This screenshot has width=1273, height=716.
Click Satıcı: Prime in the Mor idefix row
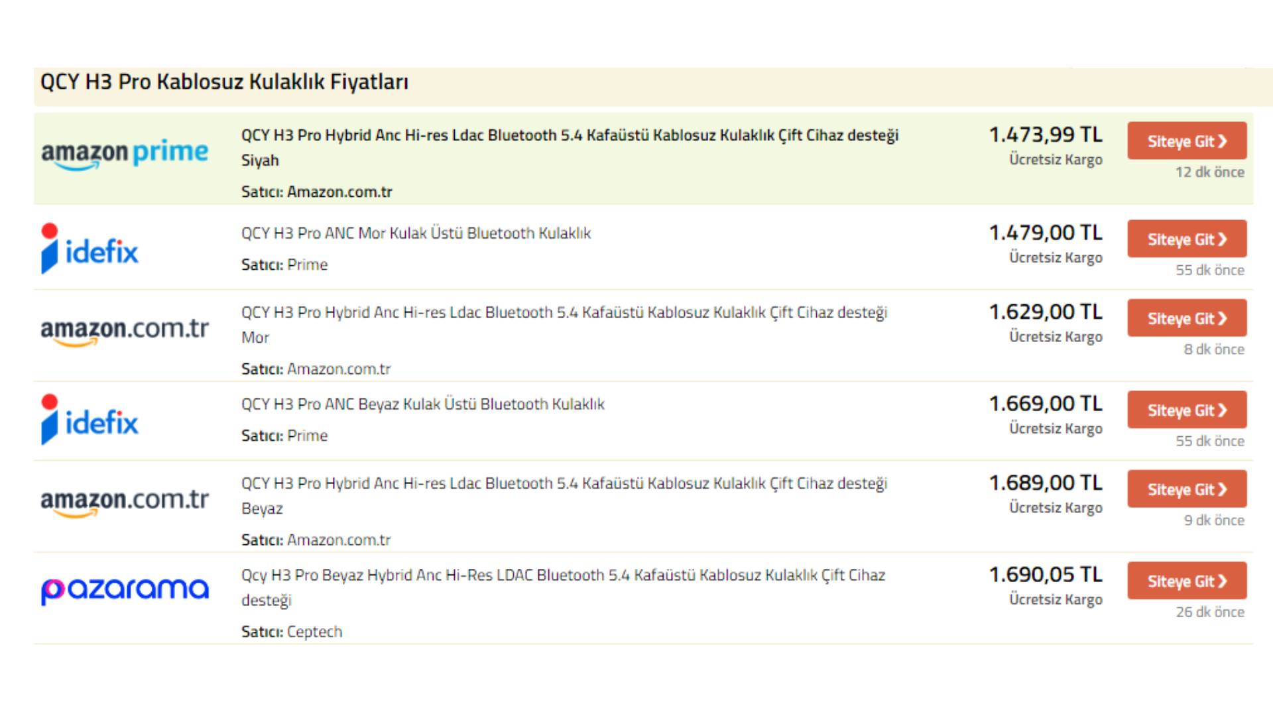tap(284, 265)
